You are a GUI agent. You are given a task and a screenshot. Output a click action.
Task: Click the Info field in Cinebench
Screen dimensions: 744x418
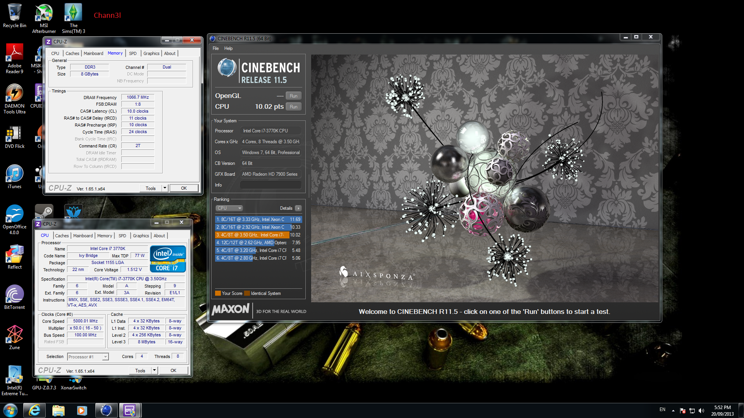(270, 185)
